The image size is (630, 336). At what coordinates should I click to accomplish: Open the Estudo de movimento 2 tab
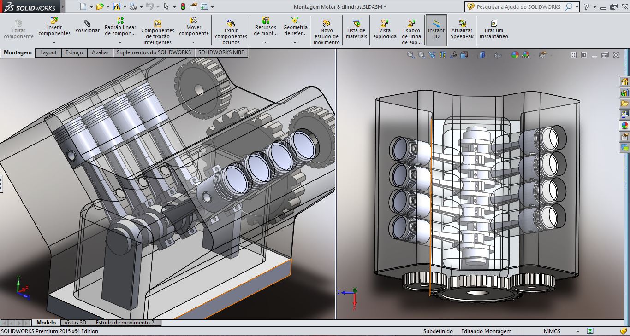(x=126, y=323)
